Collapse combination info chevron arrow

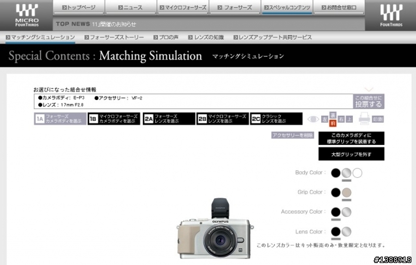369,89
